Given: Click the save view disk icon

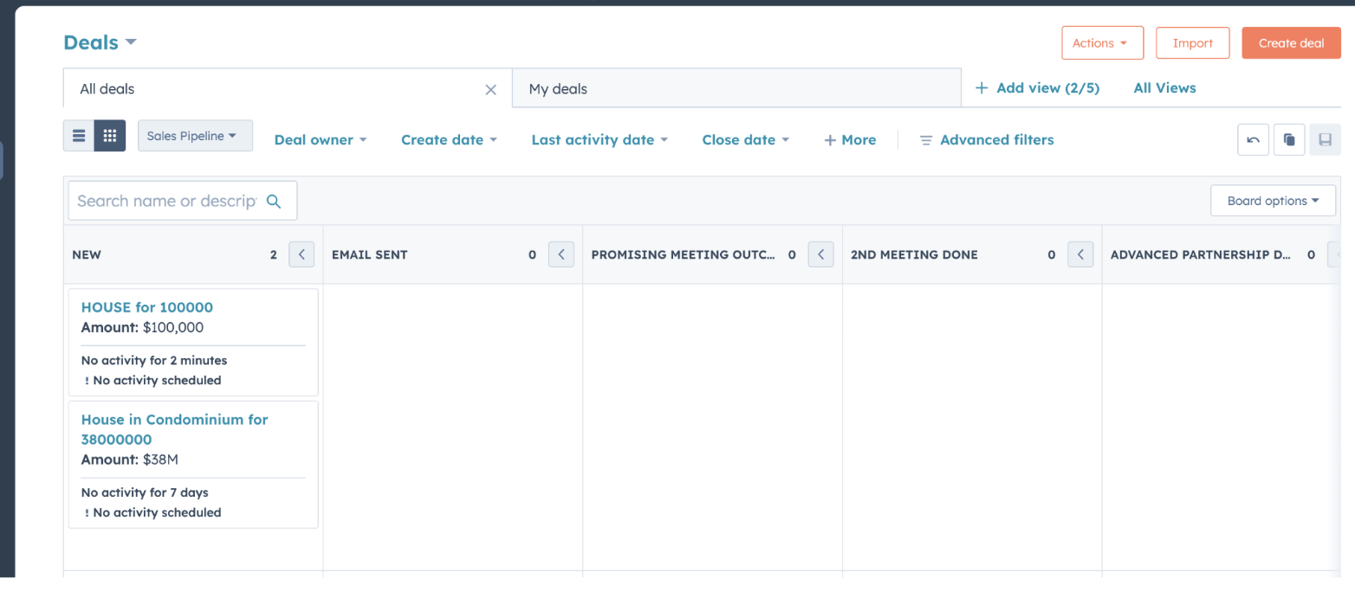Looking at the screenshot, I should coord(1325,139).
